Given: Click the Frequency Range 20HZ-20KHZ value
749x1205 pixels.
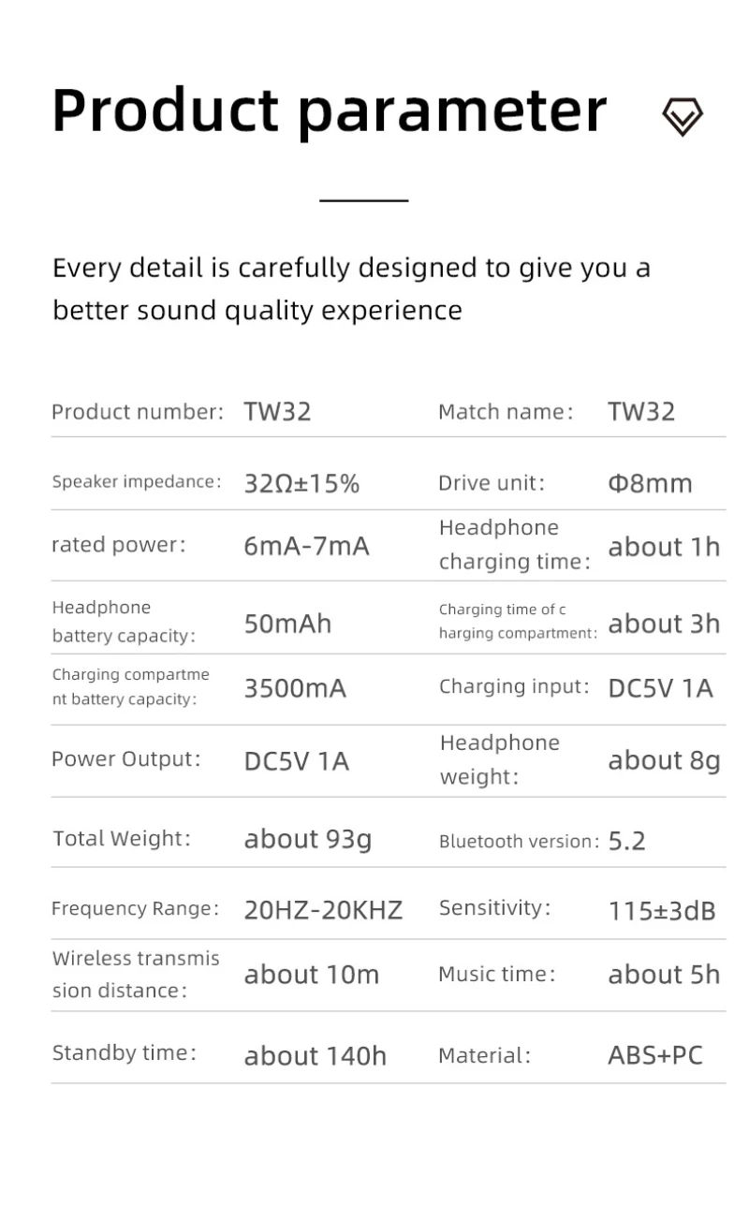Looking at the screenshot, I should tap(323, 910).
